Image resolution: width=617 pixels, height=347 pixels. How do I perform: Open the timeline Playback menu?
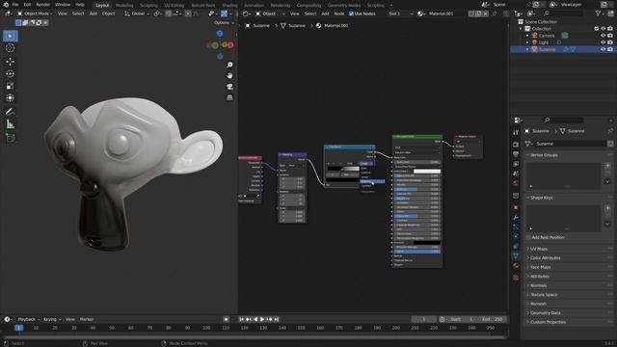29,319
